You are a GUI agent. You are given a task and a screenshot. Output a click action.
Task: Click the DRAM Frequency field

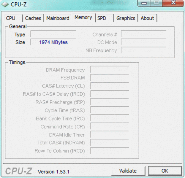[110, 69]
